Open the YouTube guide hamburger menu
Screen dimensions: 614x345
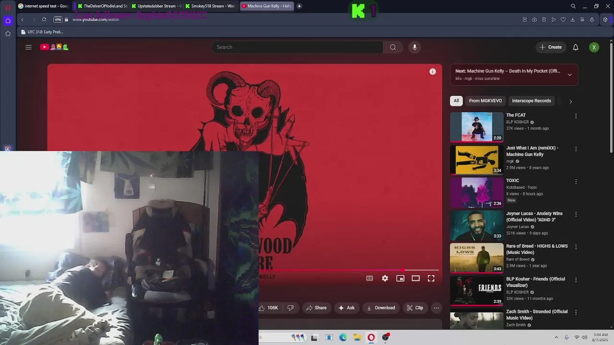[x=28, y=47]
